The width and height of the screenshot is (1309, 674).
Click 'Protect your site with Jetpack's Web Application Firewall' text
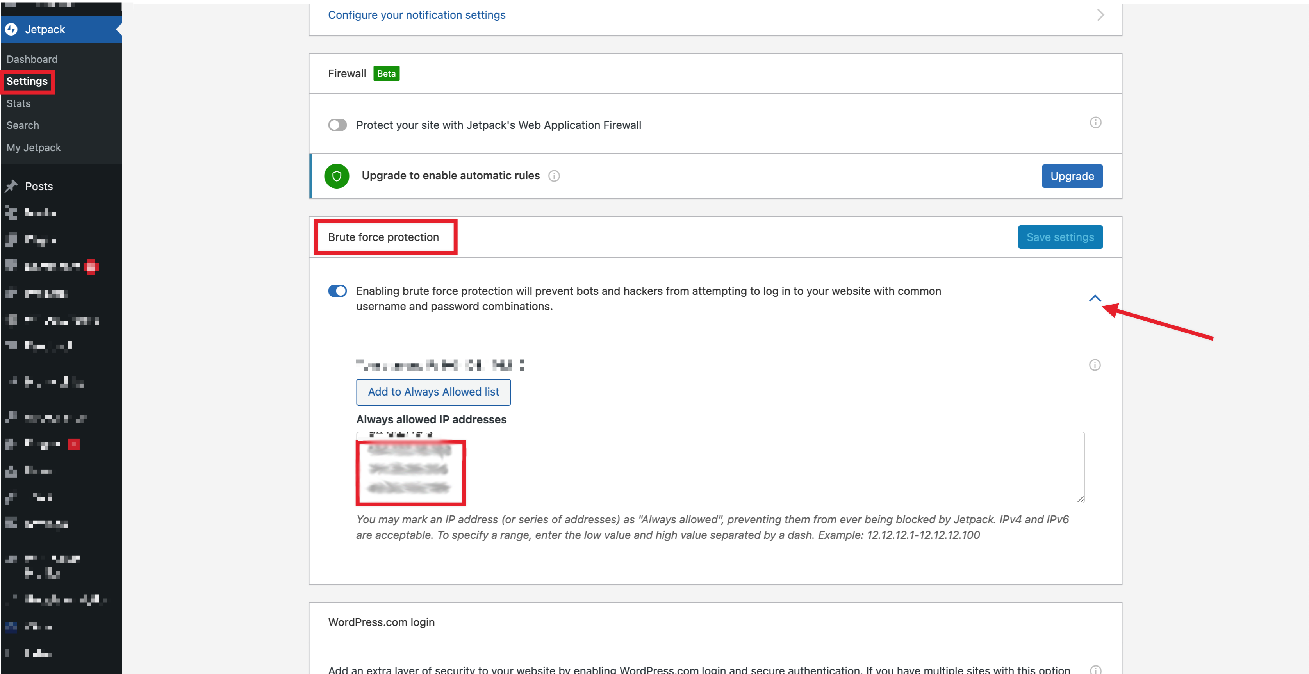pos(499,125)
